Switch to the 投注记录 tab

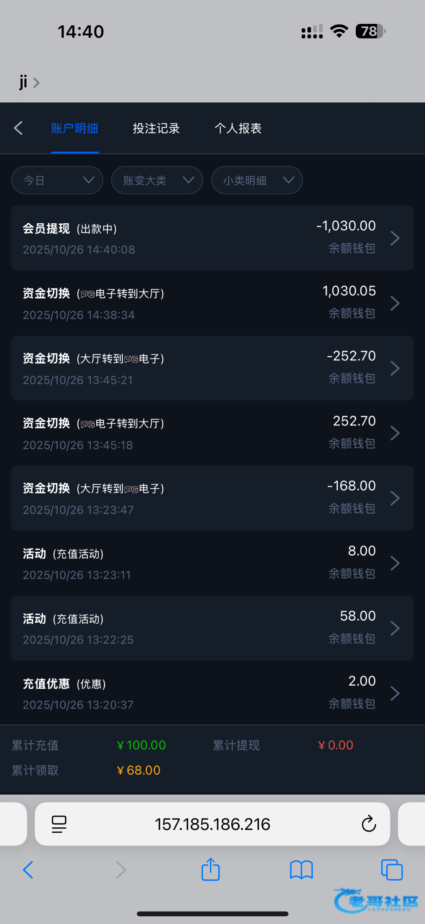coord(156,128)
